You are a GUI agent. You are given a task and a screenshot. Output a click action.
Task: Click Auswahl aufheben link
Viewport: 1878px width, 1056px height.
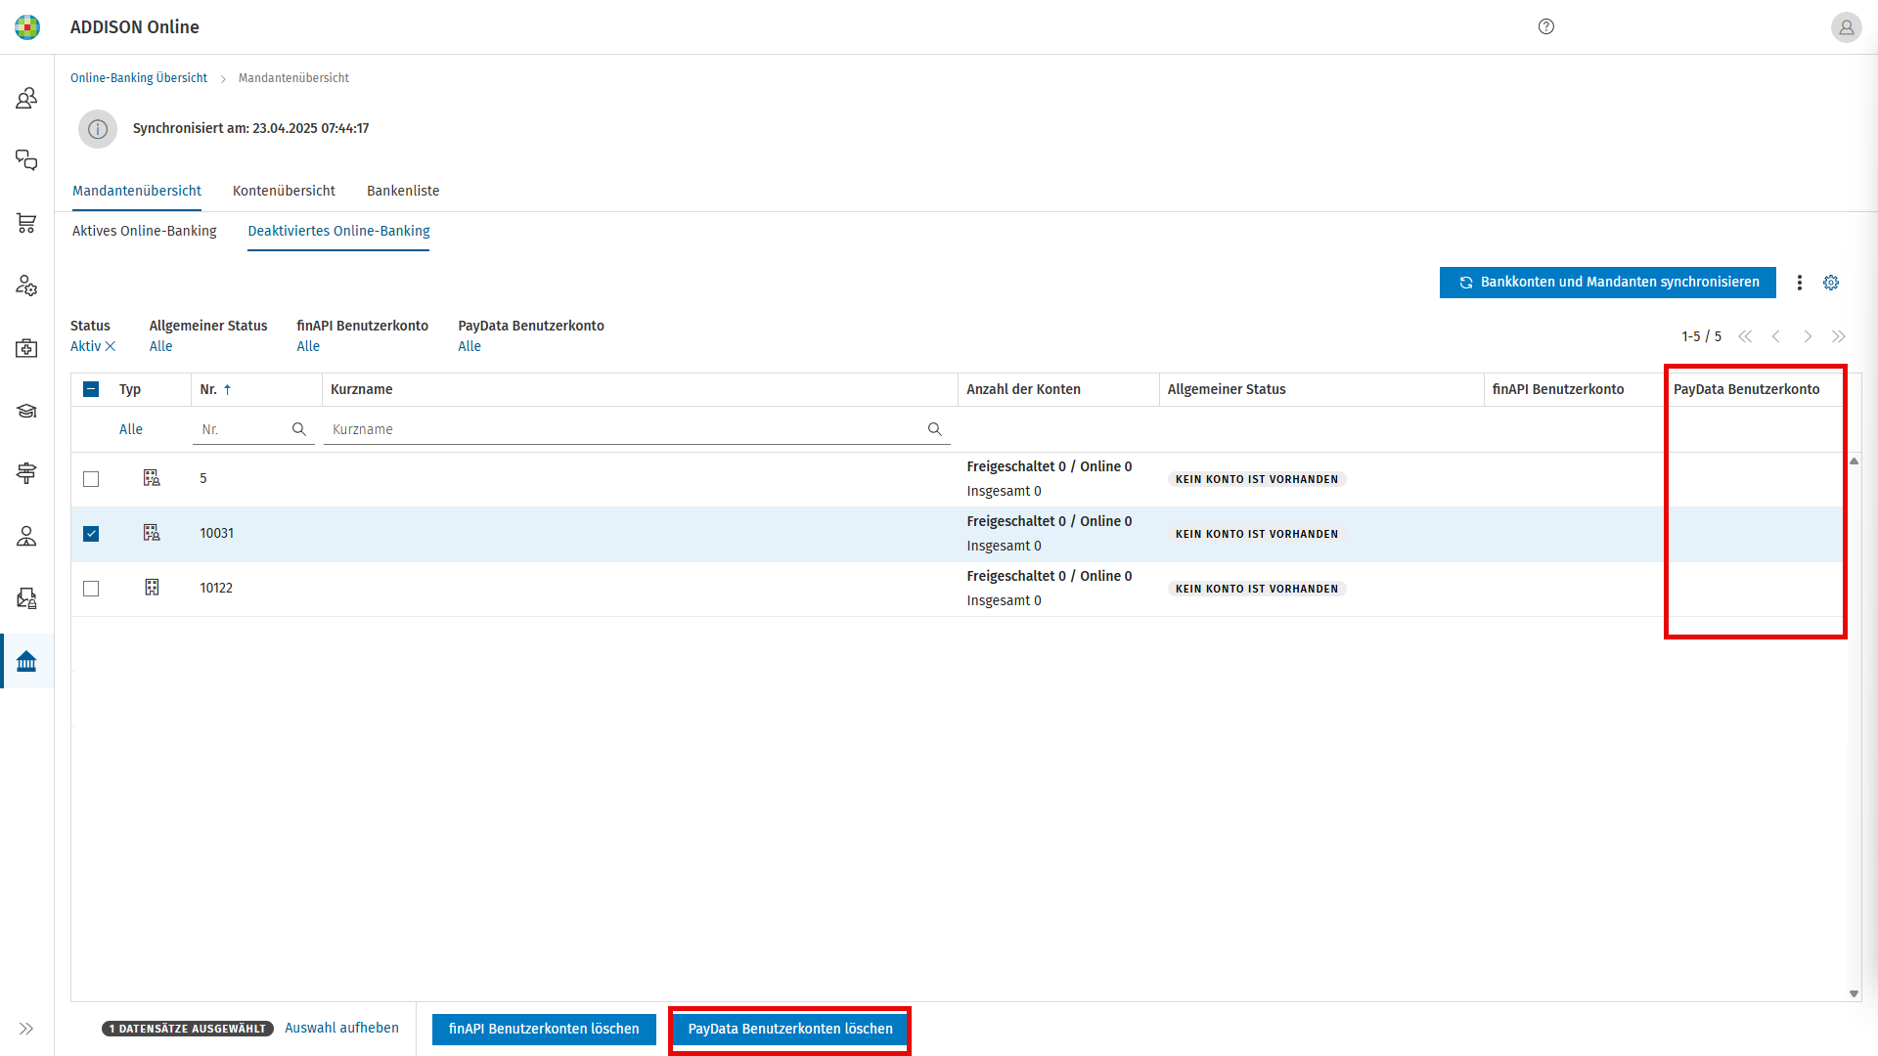pos(341,1028)
